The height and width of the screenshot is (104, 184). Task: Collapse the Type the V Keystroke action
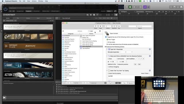107,49
